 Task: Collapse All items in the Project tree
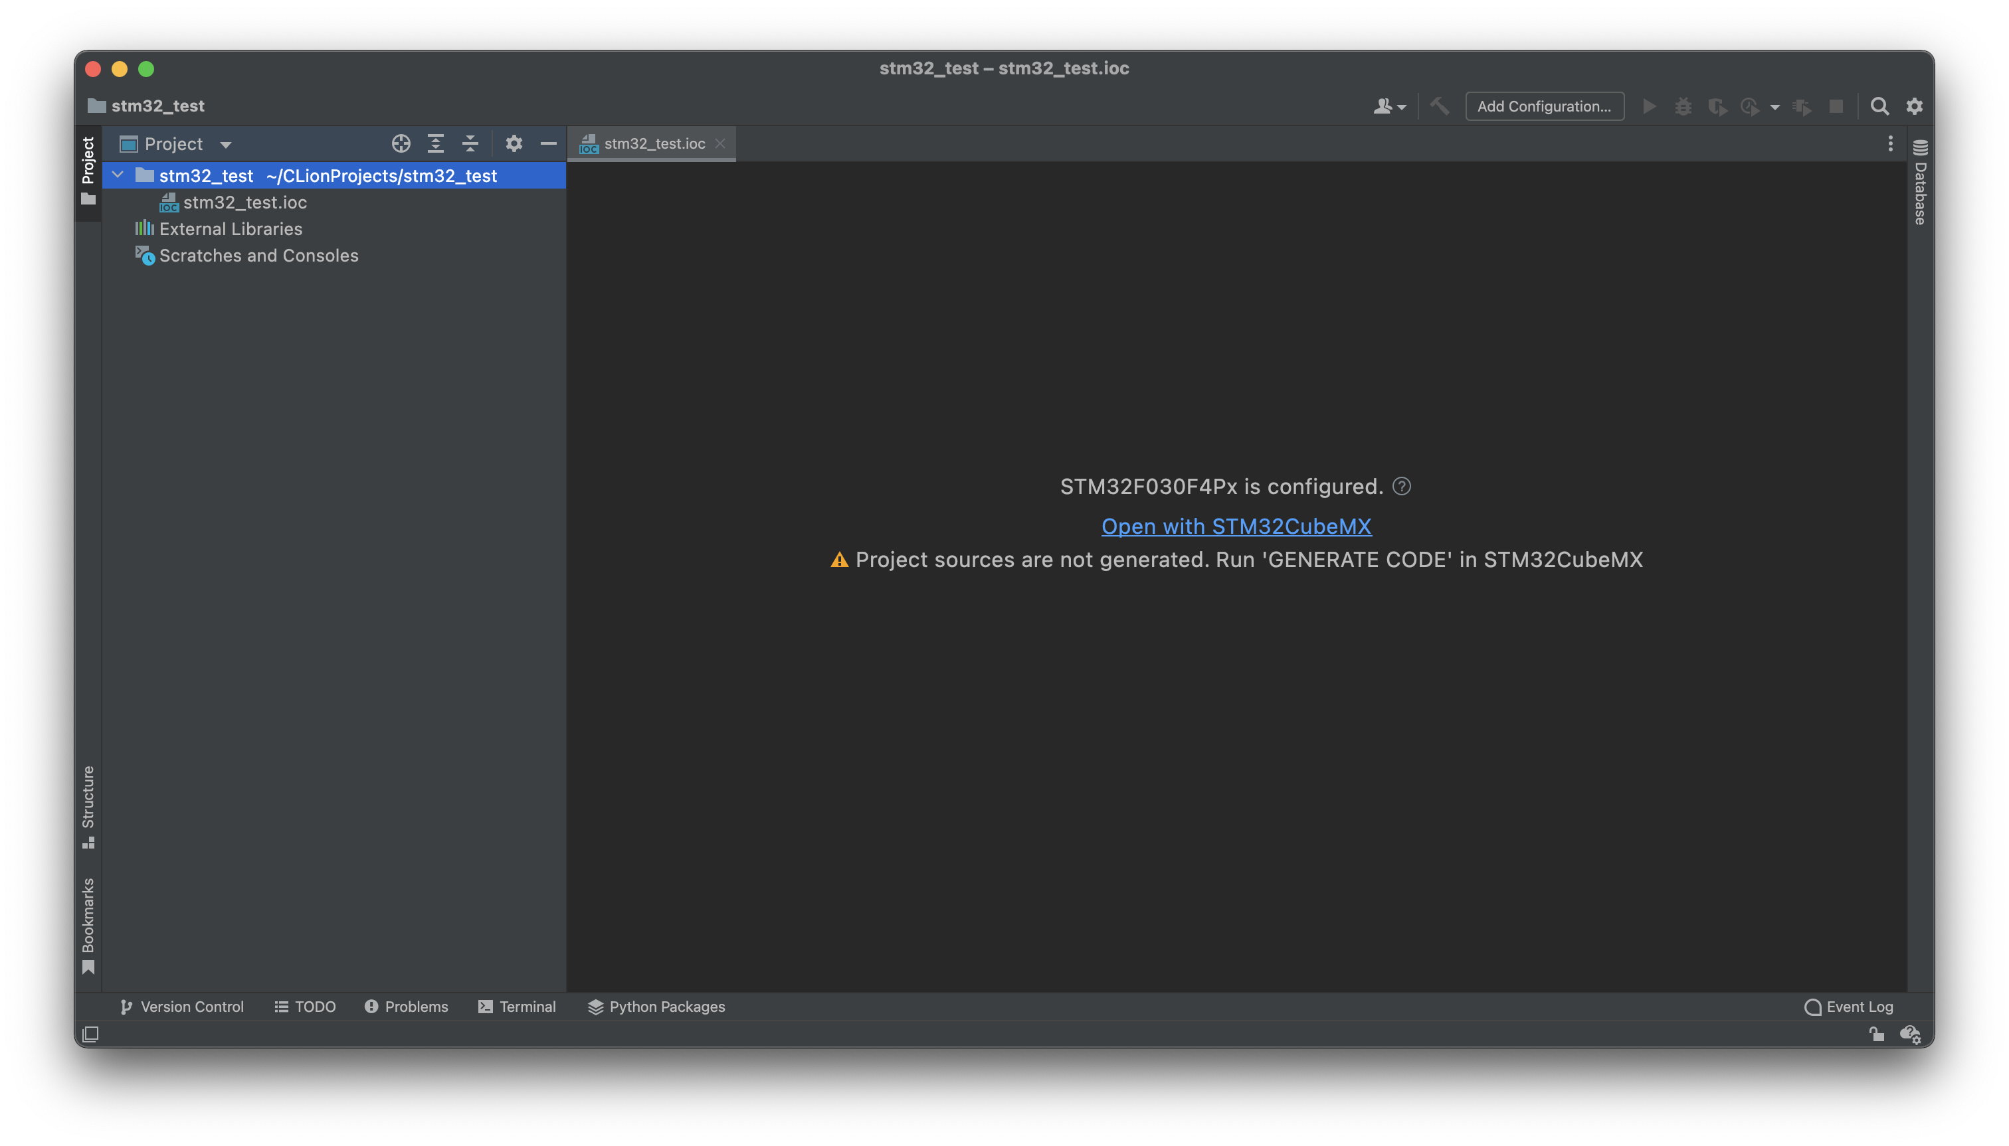pyautogui.click(x=470, y=143)
